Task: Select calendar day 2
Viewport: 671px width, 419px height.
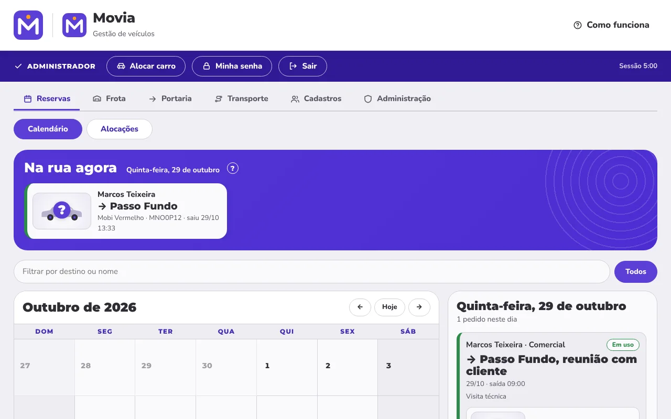Action: click(348, 367)
